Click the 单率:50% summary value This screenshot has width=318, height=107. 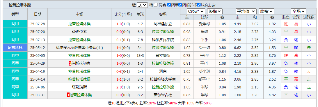(203, 103)
